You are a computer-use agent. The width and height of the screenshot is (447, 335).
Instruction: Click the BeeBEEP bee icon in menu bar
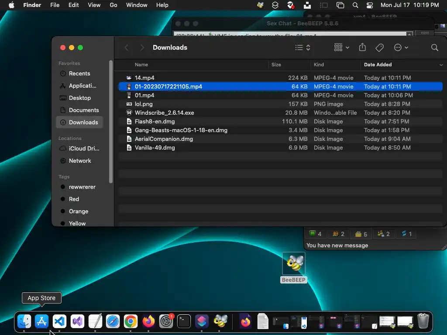[x=260, y=5]
